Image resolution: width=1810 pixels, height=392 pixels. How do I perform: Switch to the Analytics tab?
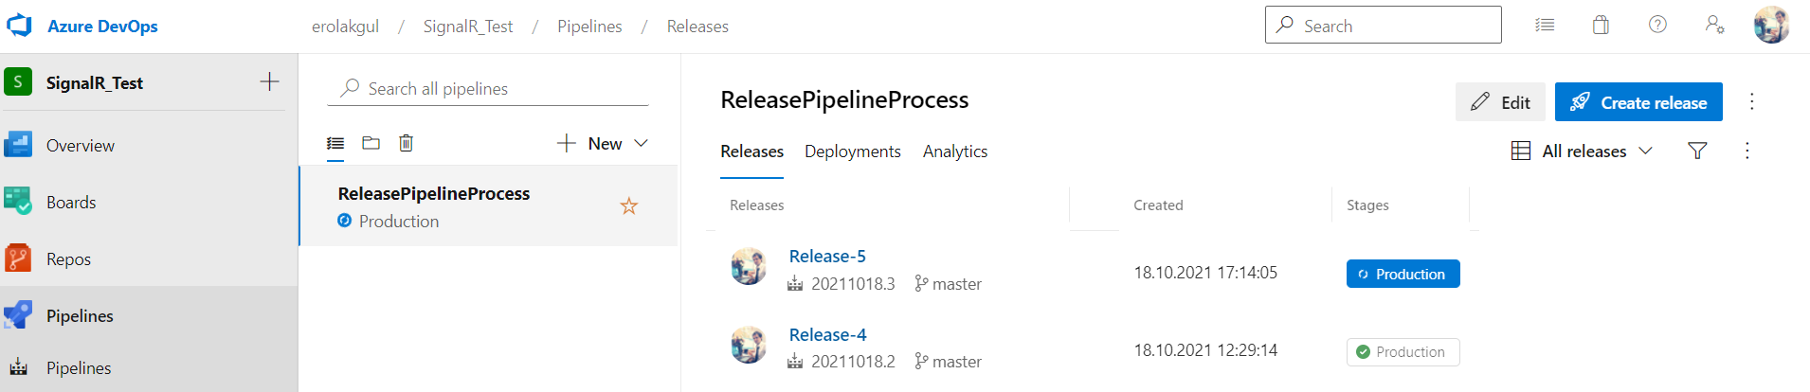point(955,151)
